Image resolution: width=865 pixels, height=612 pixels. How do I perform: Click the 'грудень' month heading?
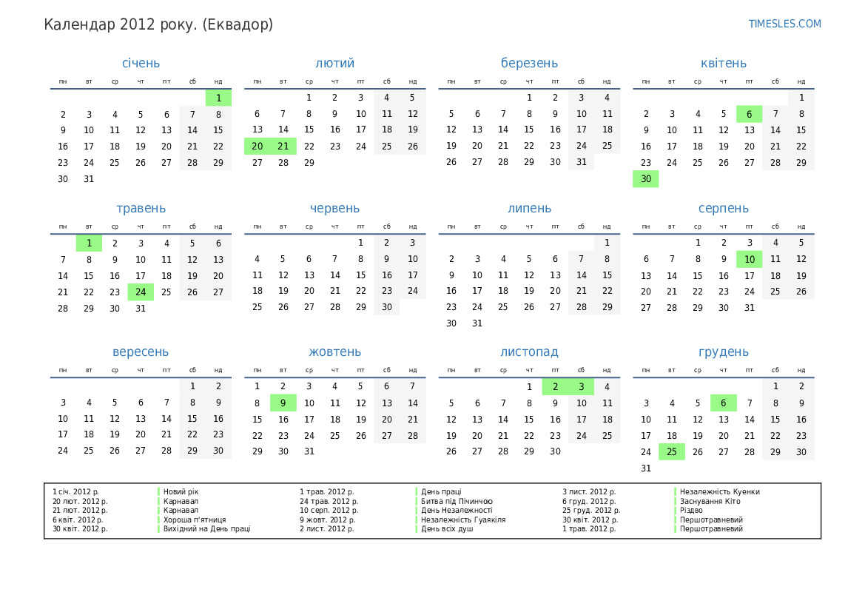pos(723,352)
